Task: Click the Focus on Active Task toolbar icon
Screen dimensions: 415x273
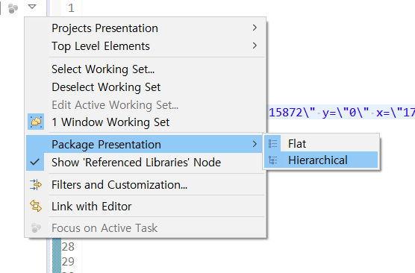Action: (x=13, y=8)
